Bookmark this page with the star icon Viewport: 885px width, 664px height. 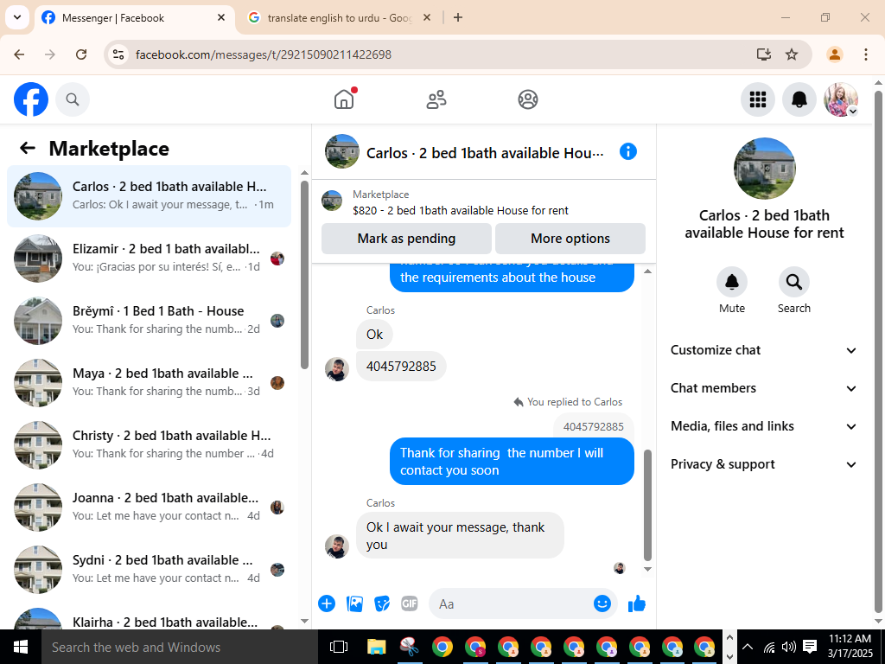(x=792, y=54)
